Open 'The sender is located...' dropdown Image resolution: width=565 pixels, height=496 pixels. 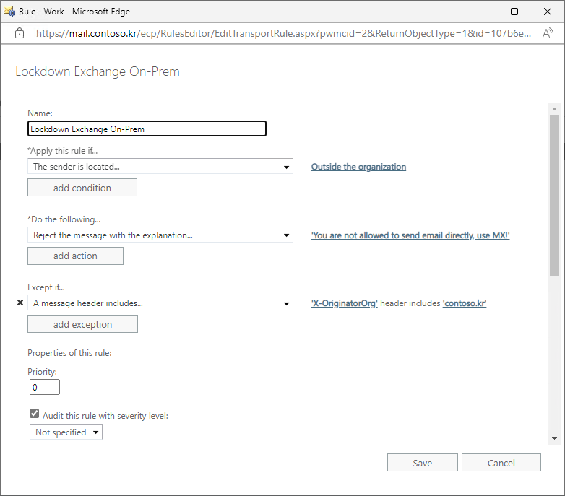tap(160, 166)
